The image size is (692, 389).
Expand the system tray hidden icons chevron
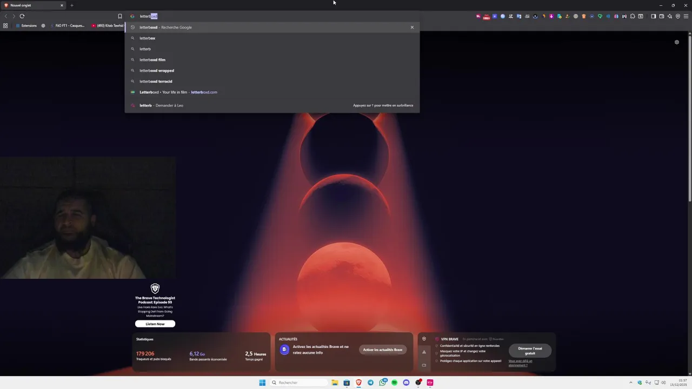click(x=630, y=383)
